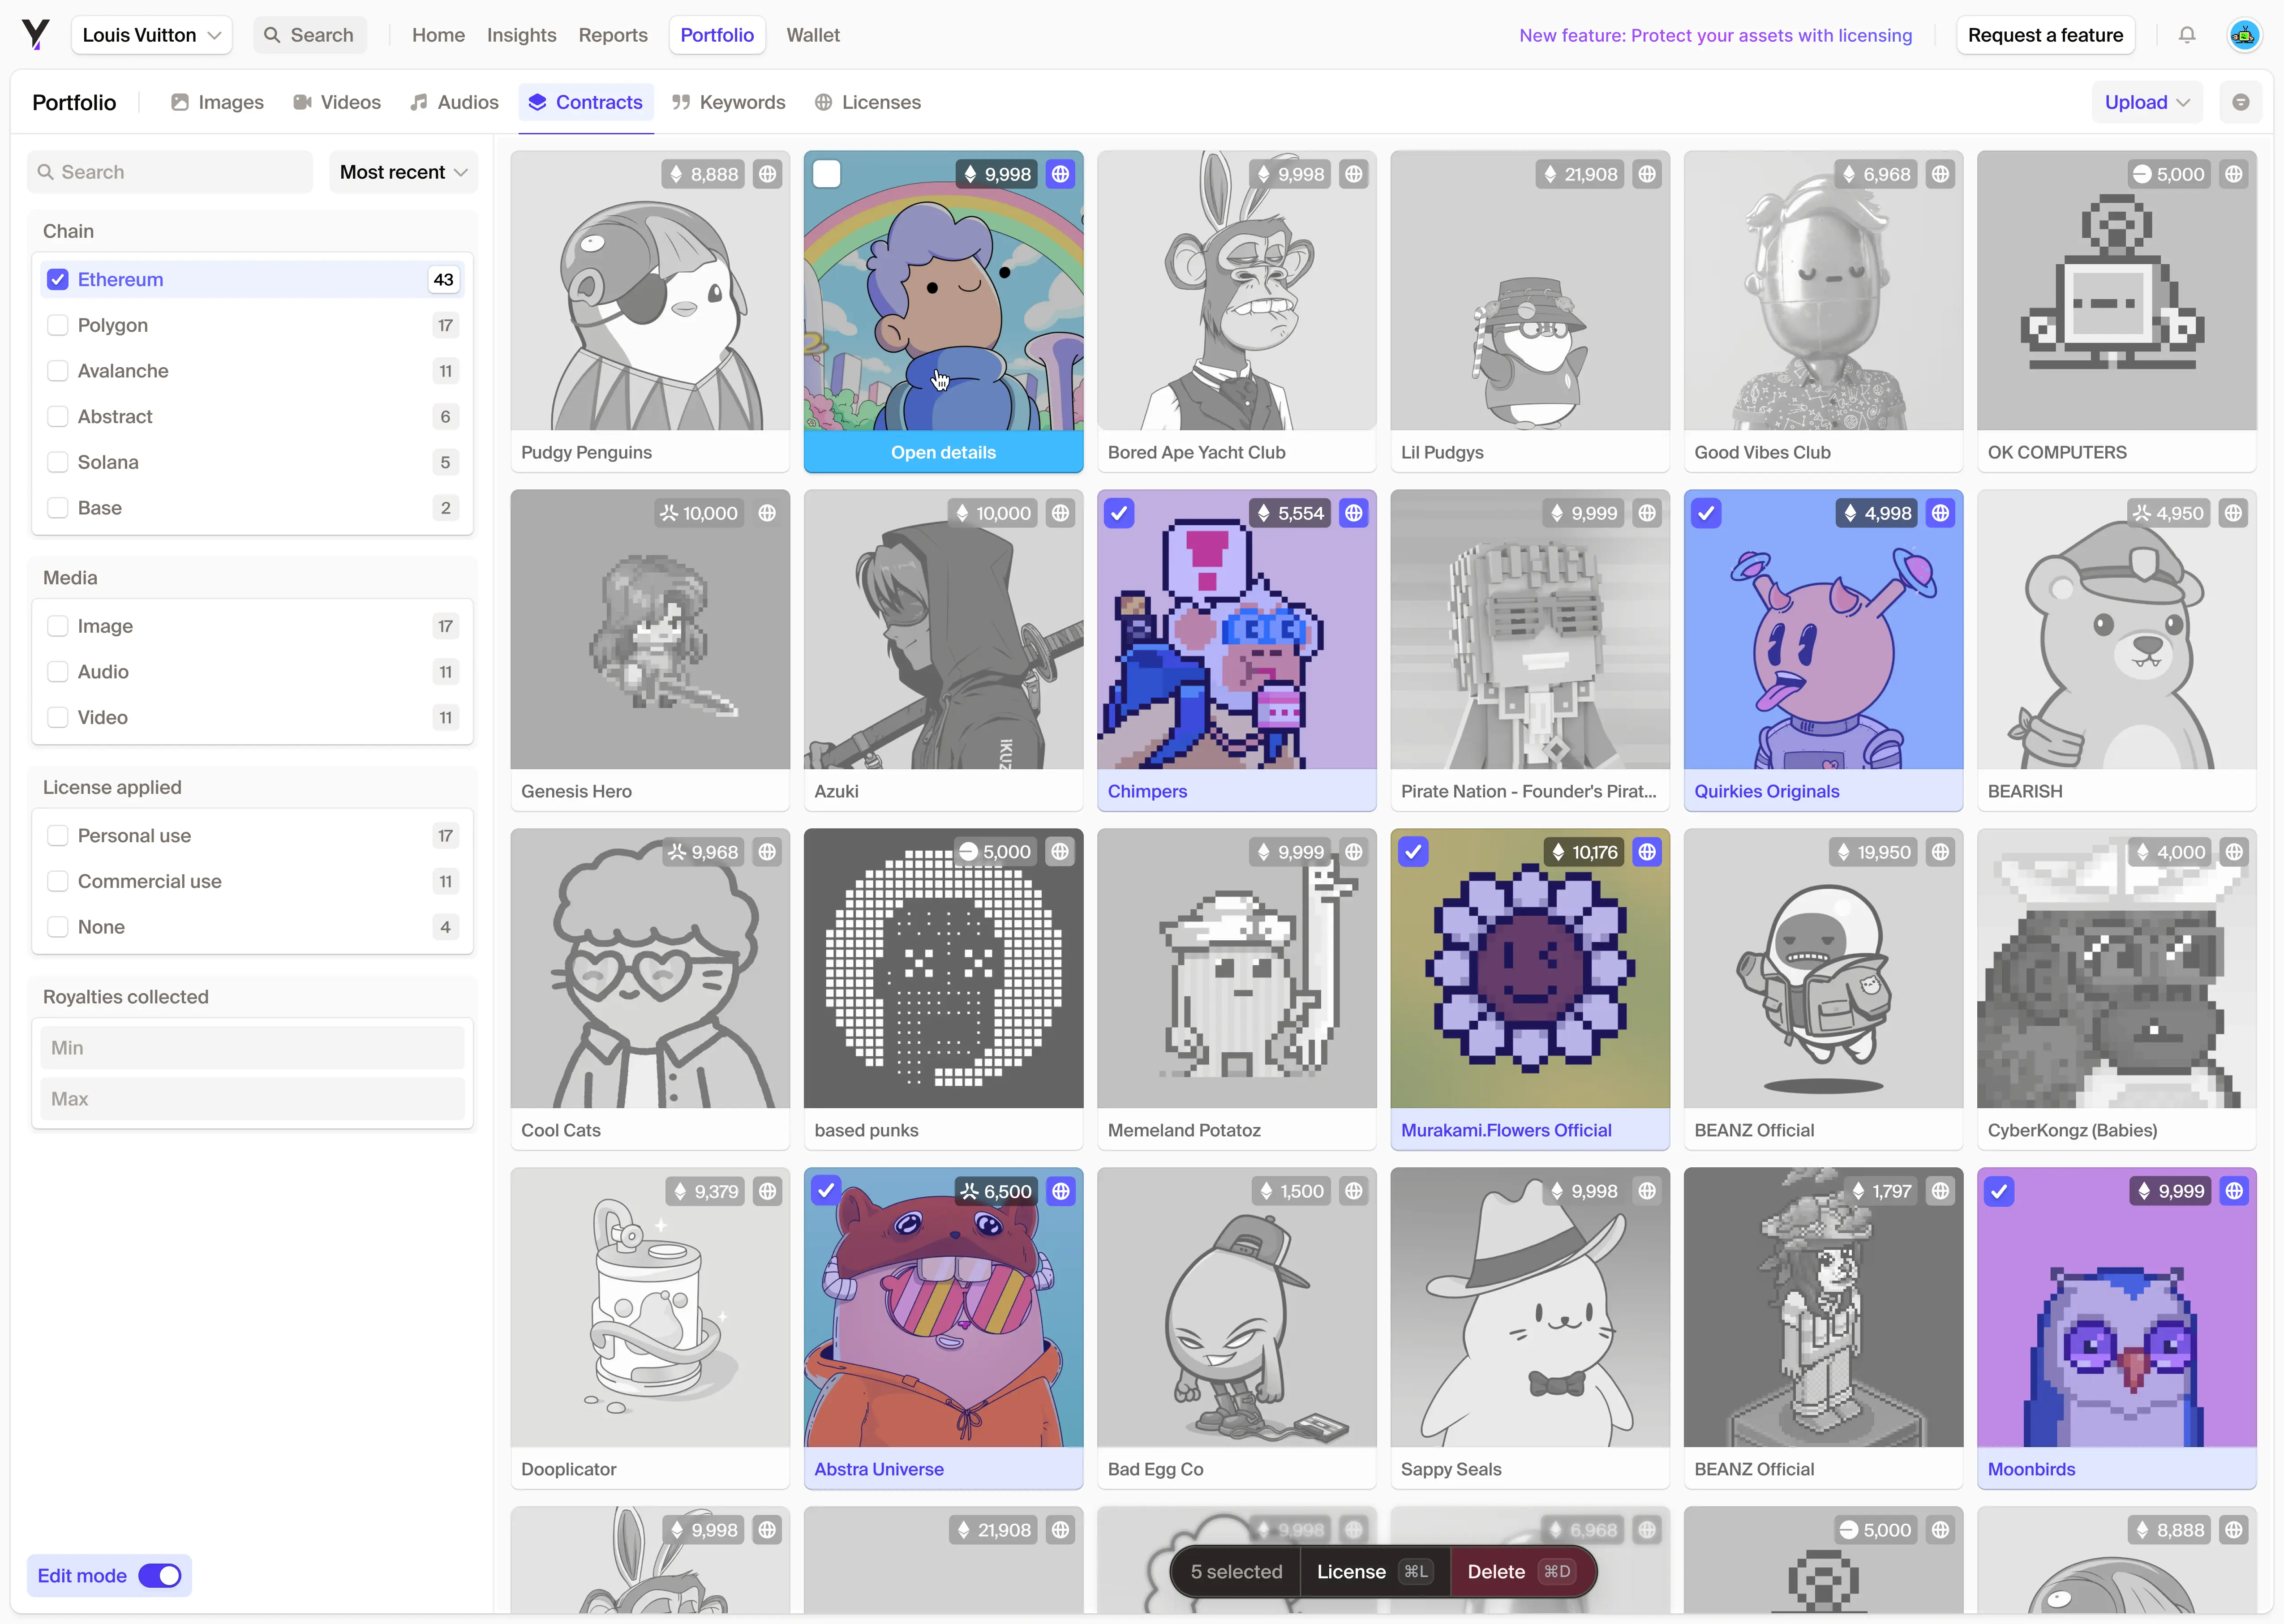Uncheck the Ethereum chain filter
Screen dimensions: 2284x1624
point(58,280)
